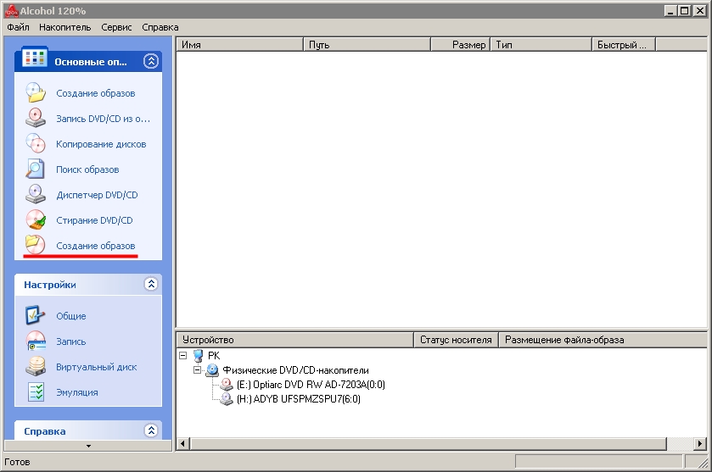Open Запись DVD/CD из образов link
Viewport: 712px width, 472px height.
(x=103, y=119)
